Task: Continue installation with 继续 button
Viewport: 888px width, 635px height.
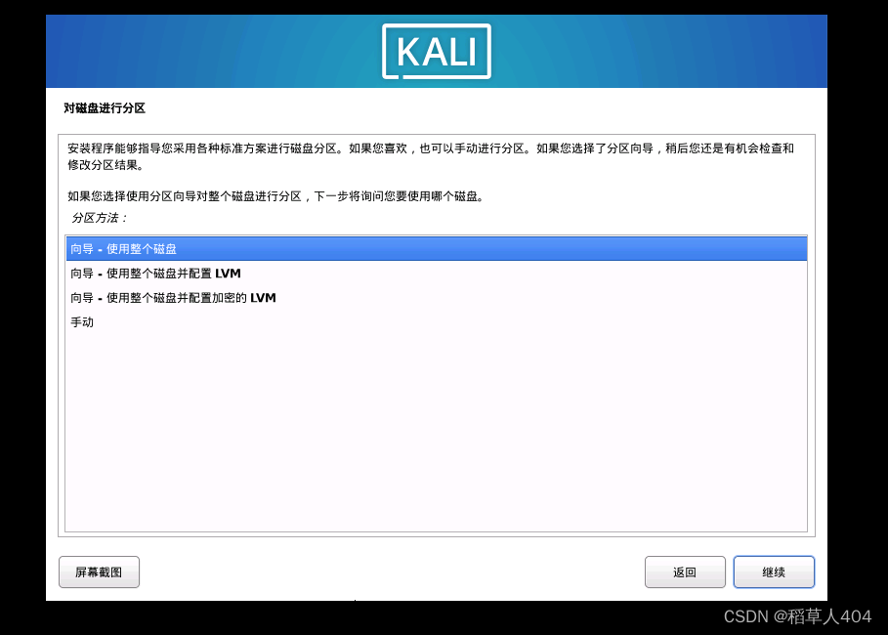Action: click(774, 572)
